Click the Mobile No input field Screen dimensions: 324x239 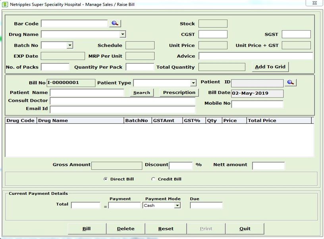(x=257, y=104)
